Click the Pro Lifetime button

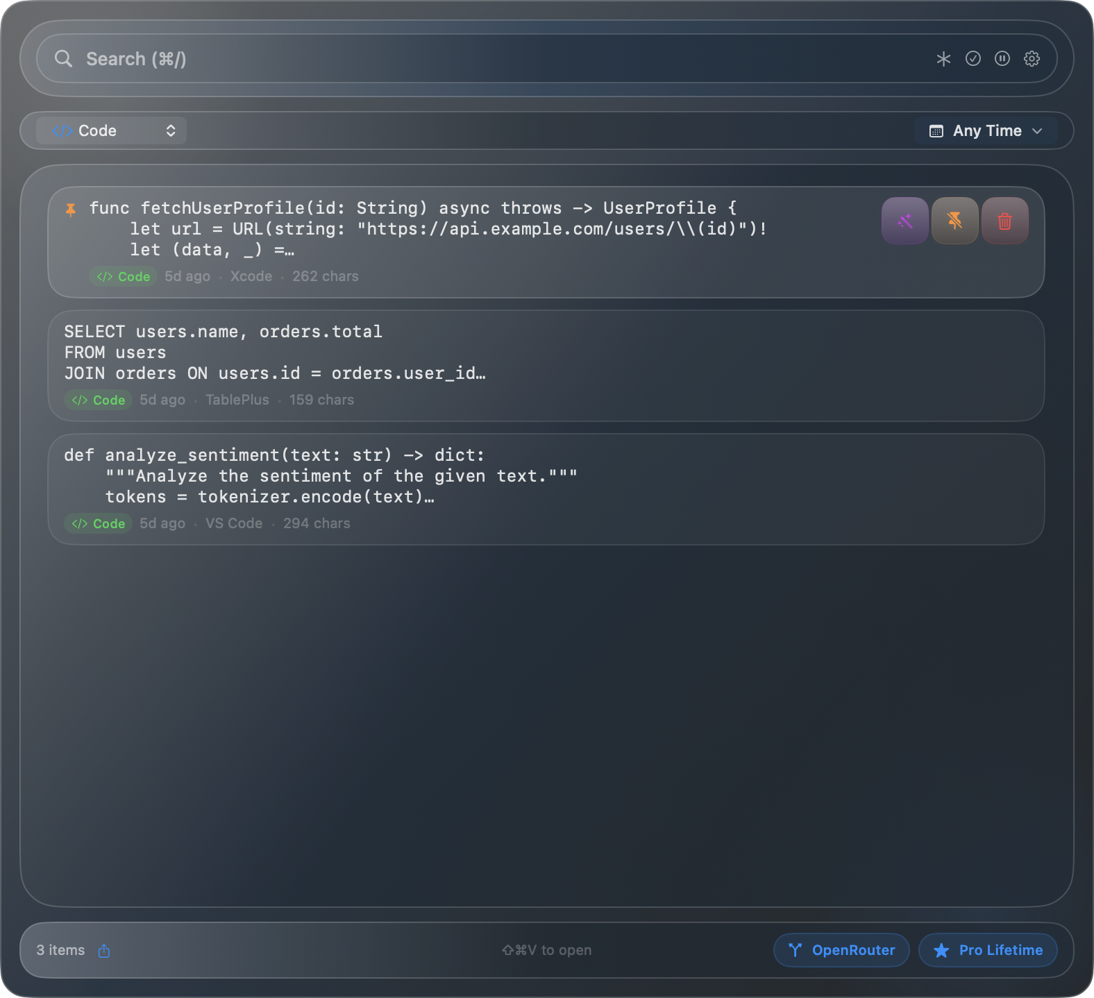point(988,950)
